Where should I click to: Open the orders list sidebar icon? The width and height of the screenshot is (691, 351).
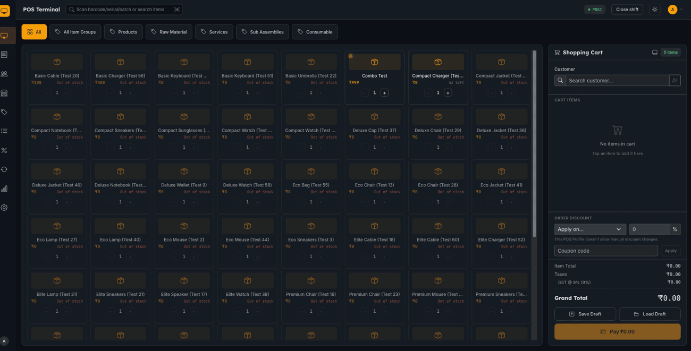point(4,55)
